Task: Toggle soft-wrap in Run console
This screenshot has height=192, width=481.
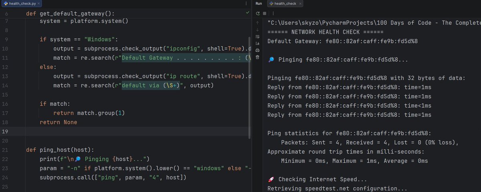Action: (257, 36)
